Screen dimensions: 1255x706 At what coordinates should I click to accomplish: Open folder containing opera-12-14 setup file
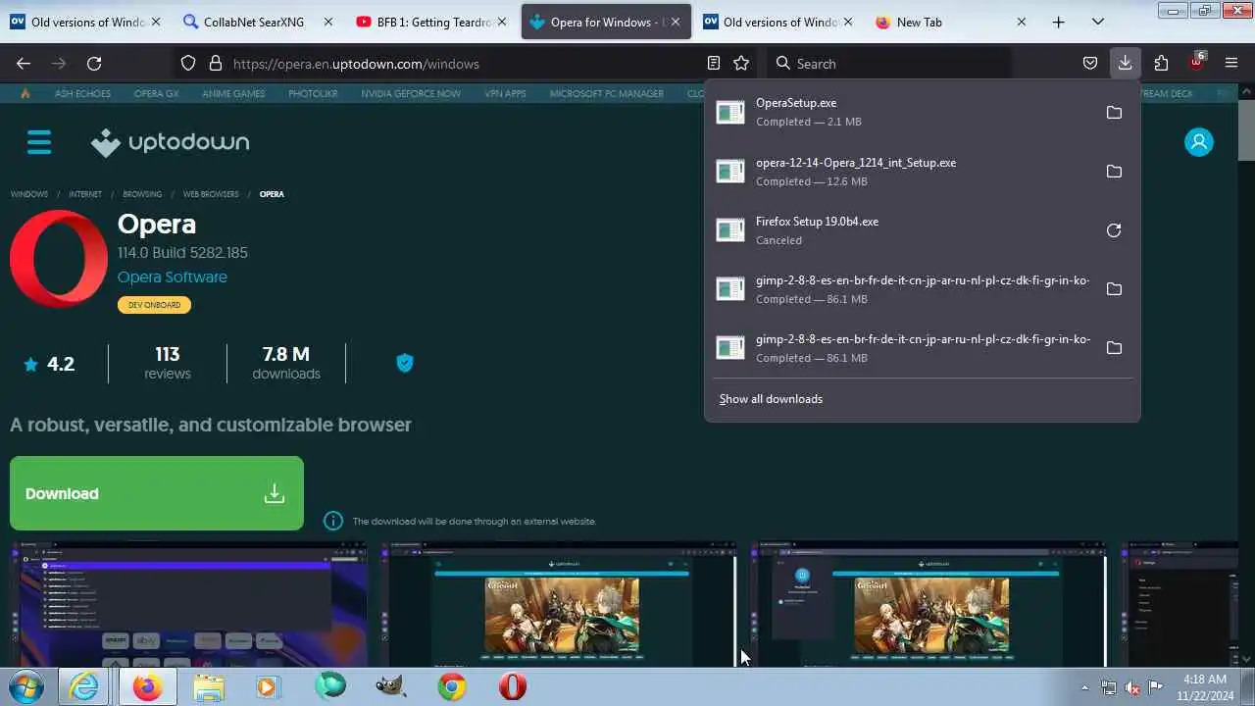coord(1114,172)
